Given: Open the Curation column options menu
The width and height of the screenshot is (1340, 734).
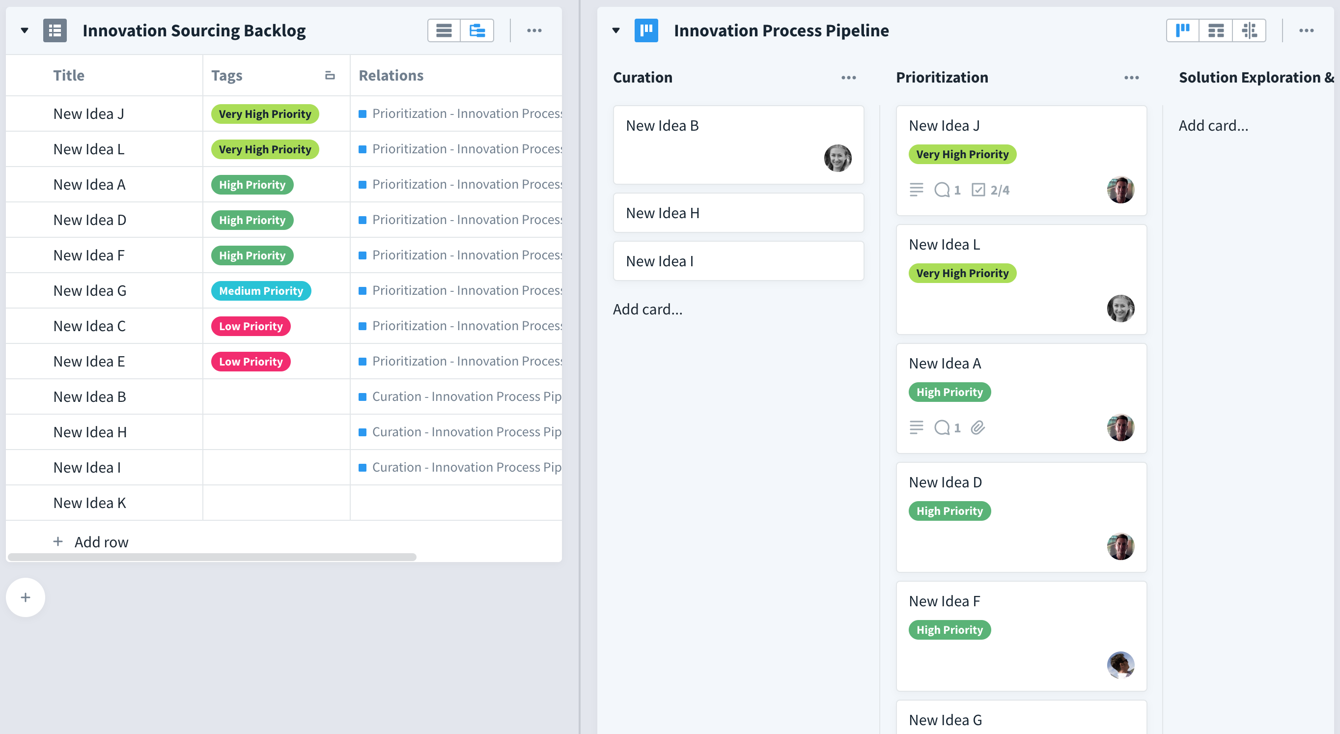Looking at the screenshot, I should tap(848, 78).
